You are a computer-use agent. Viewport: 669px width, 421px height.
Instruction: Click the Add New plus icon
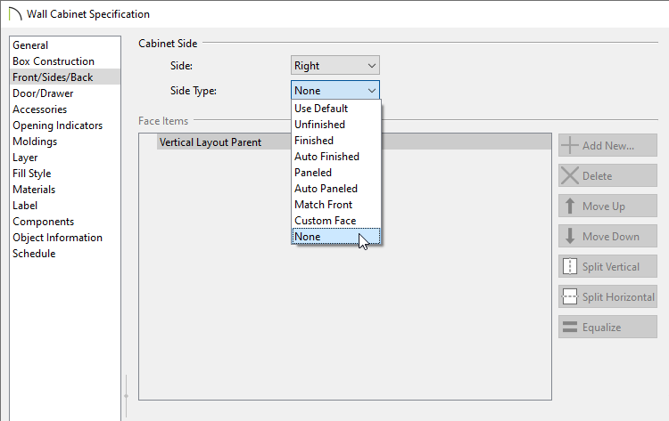tap(570, 146)
